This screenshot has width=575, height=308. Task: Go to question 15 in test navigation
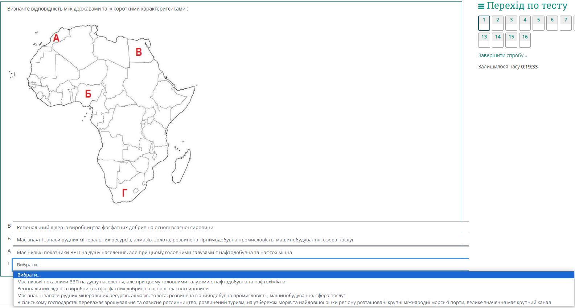[x=511, y=40]
